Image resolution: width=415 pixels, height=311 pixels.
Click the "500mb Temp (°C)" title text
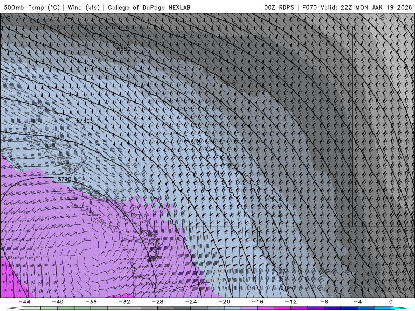[x=32, y=7]
